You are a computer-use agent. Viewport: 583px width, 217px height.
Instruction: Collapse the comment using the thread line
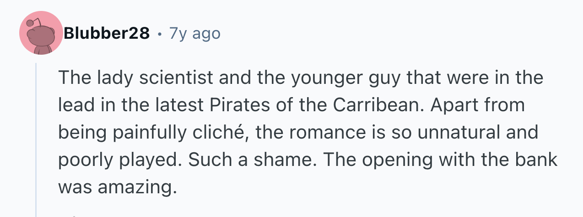pyautogui.click(x=36, y=137)
